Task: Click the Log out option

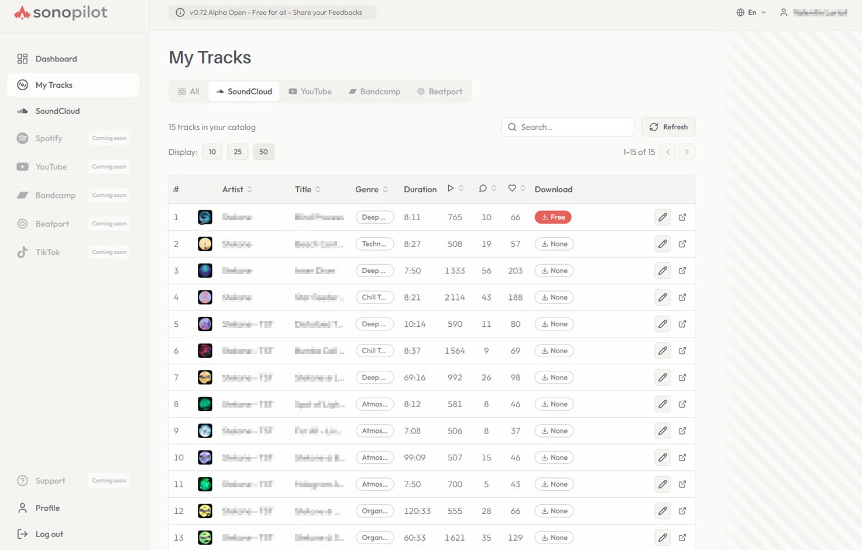Action: point(49,534)
